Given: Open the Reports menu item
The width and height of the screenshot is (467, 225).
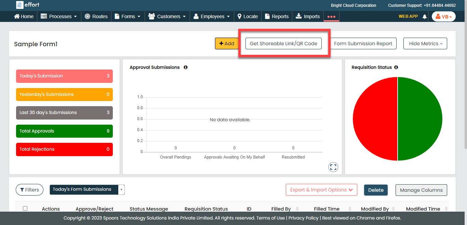Looking at the screenshot, I should pos(277,16).
